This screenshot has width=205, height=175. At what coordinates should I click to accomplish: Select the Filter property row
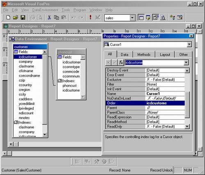coord(145,84)
